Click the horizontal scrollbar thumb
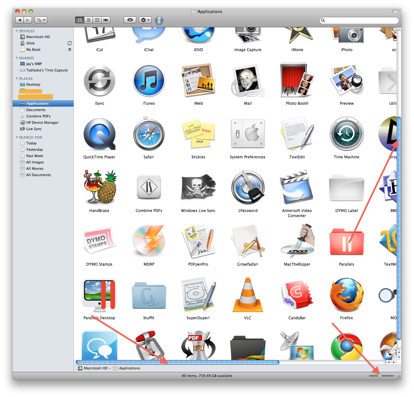The width and height of the screenshot is (414, 397). click(178, 362)
